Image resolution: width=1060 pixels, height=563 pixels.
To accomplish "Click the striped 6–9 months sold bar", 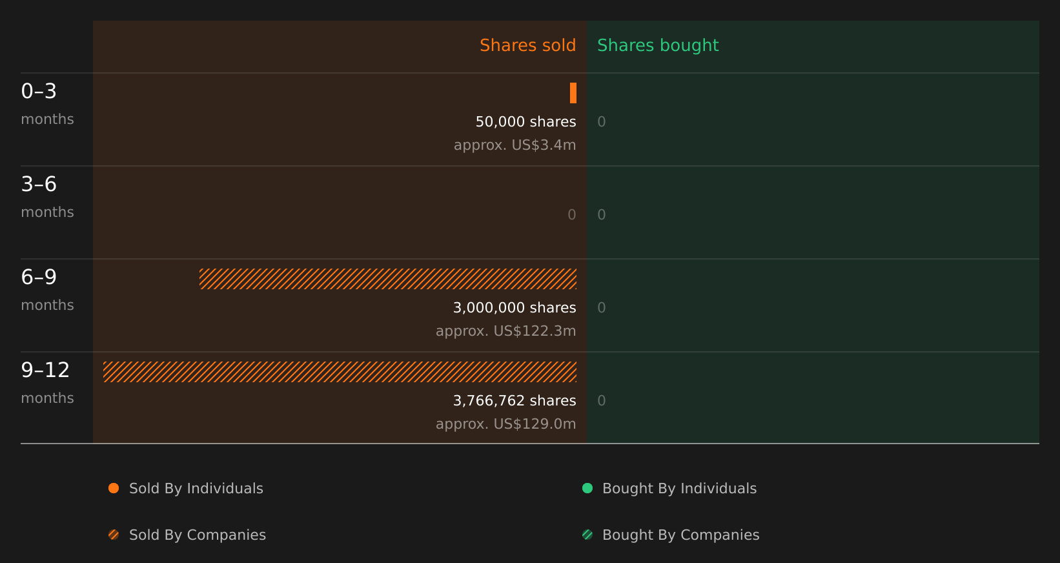I will point(388,279).
